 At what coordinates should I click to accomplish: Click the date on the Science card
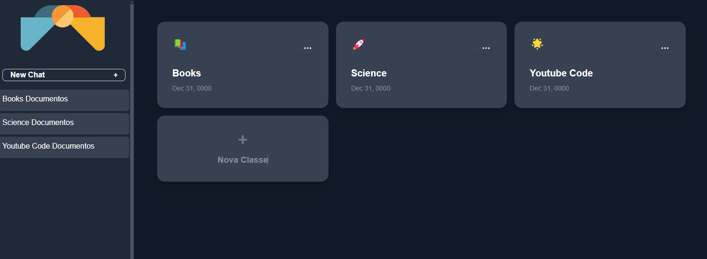click(370, 88)
